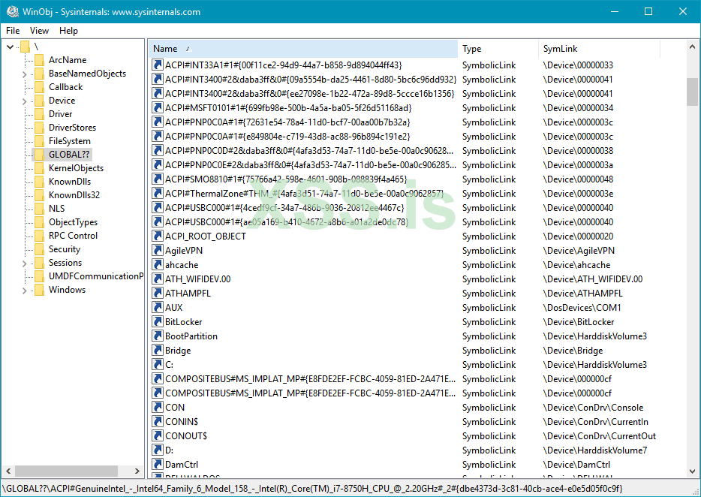
Task: Select the UMDFCommunicationP folder in the tree
Action: [95, 276]
